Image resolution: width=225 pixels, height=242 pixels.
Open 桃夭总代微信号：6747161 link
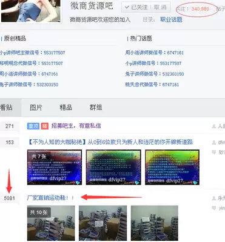[152, 84]
